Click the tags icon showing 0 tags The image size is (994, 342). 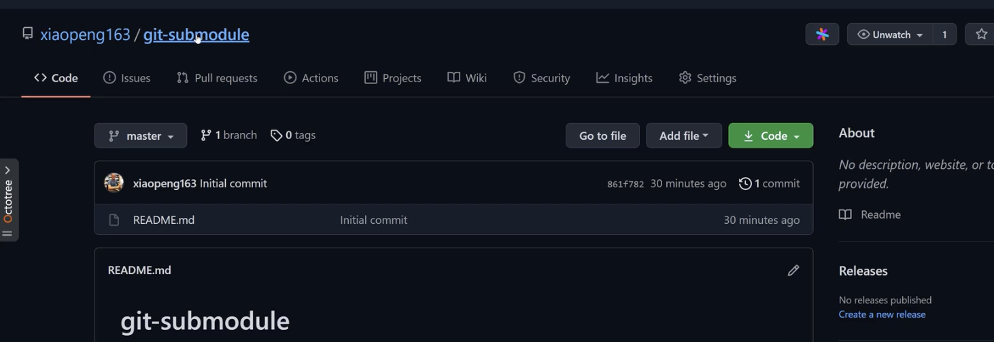click(276, 136)
